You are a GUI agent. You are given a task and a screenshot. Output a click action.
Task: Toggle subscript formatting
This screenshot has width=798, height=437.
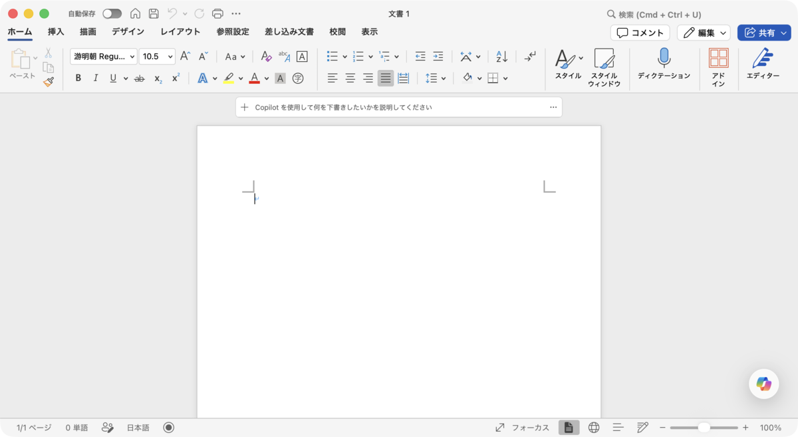coord(158,78)
